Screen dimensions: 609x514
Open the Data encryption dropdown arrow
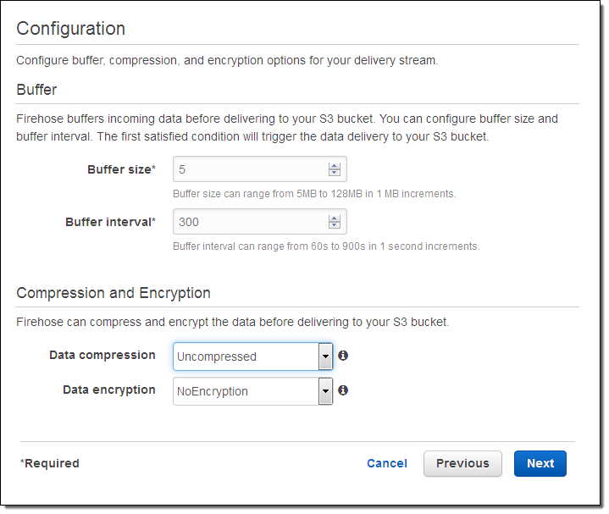click(x=325, y=391)
